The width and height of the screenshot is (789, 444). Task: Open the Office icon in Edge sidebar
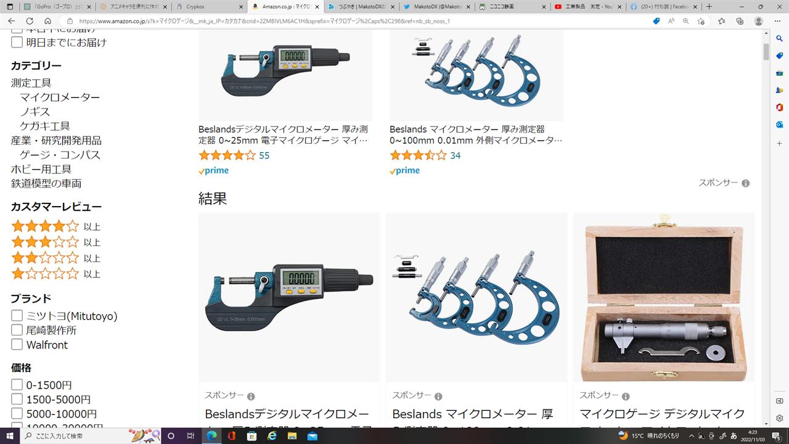780,107
